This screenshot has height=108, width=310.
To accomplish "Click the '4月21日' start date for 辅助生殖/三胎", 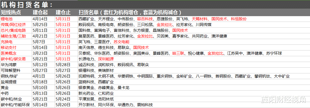I will (40, 36).
